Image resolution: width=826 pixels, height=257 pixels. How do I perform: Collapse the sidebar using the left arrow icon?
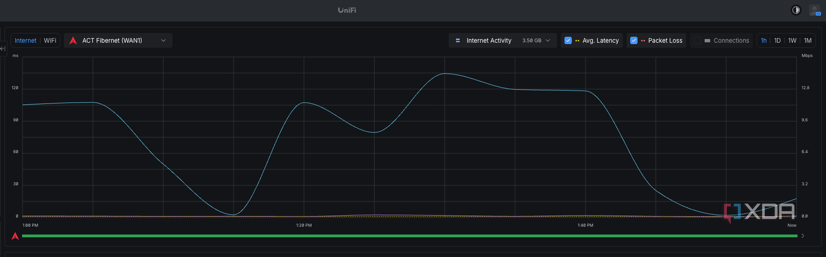click(3, 49)
